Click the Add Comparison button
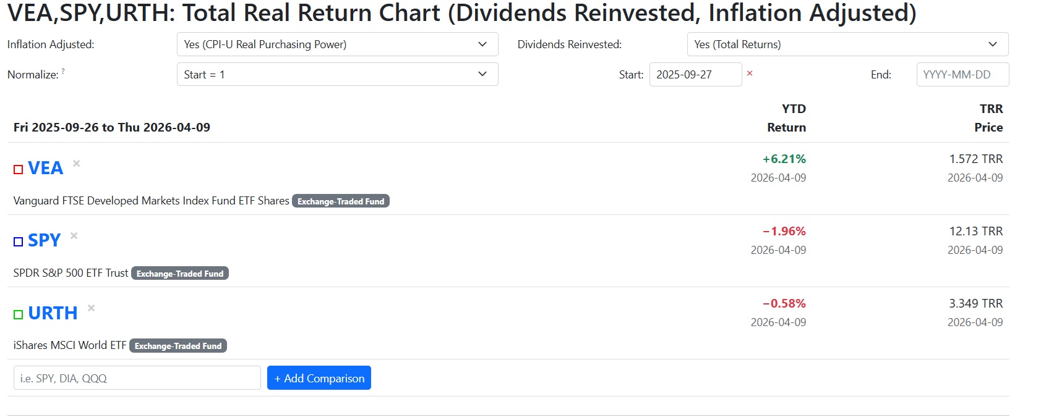The width and height of the screenshot is (1062, 420). tap(319, 378)
